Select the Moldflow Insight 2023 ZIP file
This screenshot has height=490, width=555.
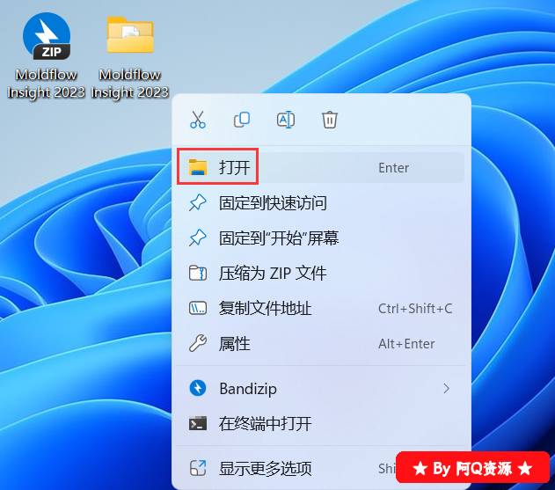47,36
